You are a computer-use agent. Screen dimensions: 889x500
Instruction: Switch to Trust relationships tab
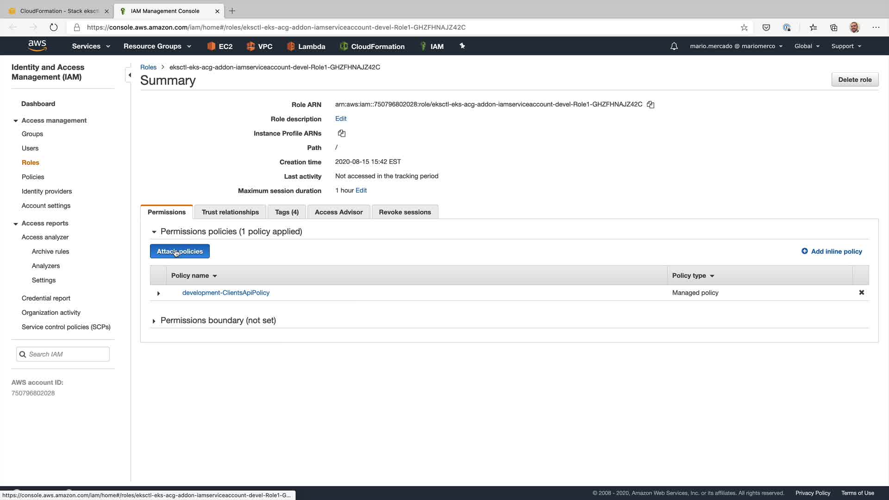(x=230, y=212)
